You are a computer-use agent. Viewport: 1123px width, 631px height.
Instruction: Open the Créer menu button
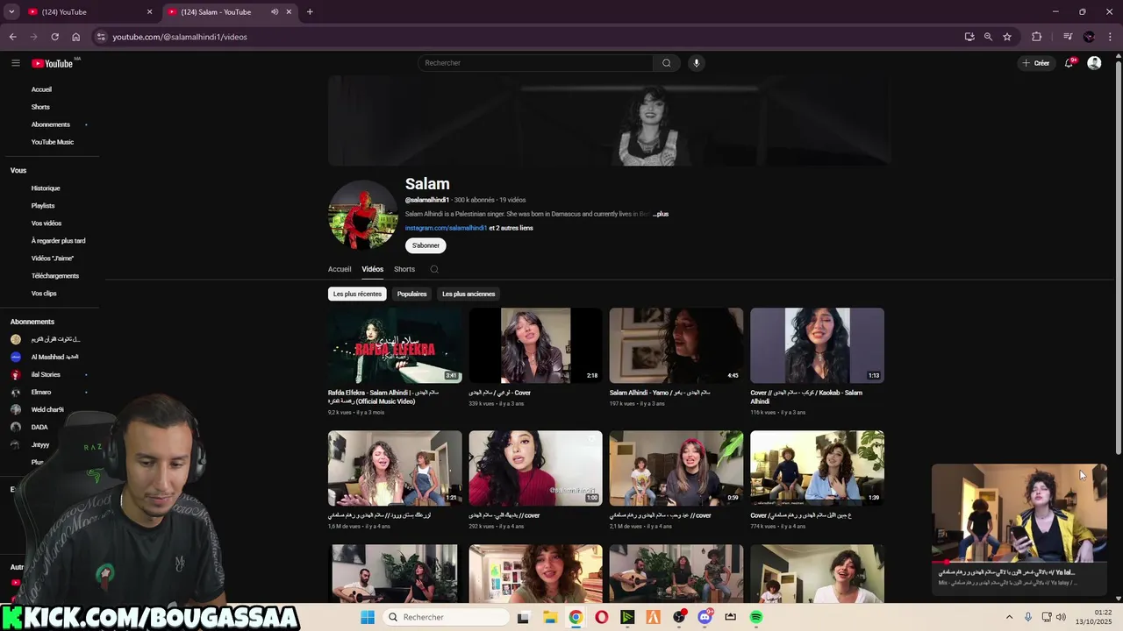point(1036,63)
